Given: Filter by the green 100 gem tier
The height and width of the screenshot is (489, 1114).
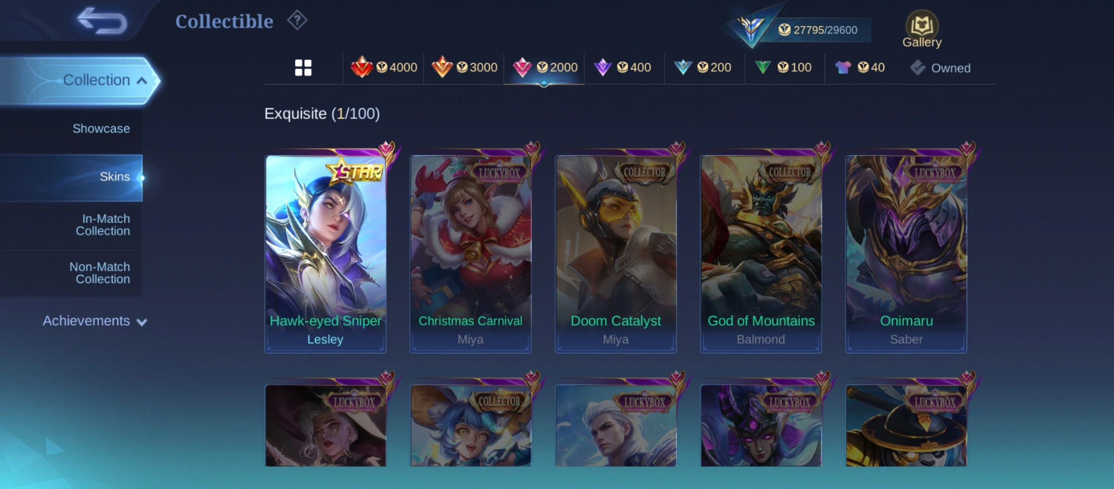Looking at the screenshot, I should (x=783, y=67).
